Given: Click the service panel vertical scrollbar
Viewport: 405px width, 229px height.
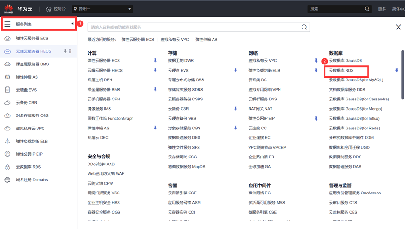Looking at the screenshot, I should pos(402,75).
